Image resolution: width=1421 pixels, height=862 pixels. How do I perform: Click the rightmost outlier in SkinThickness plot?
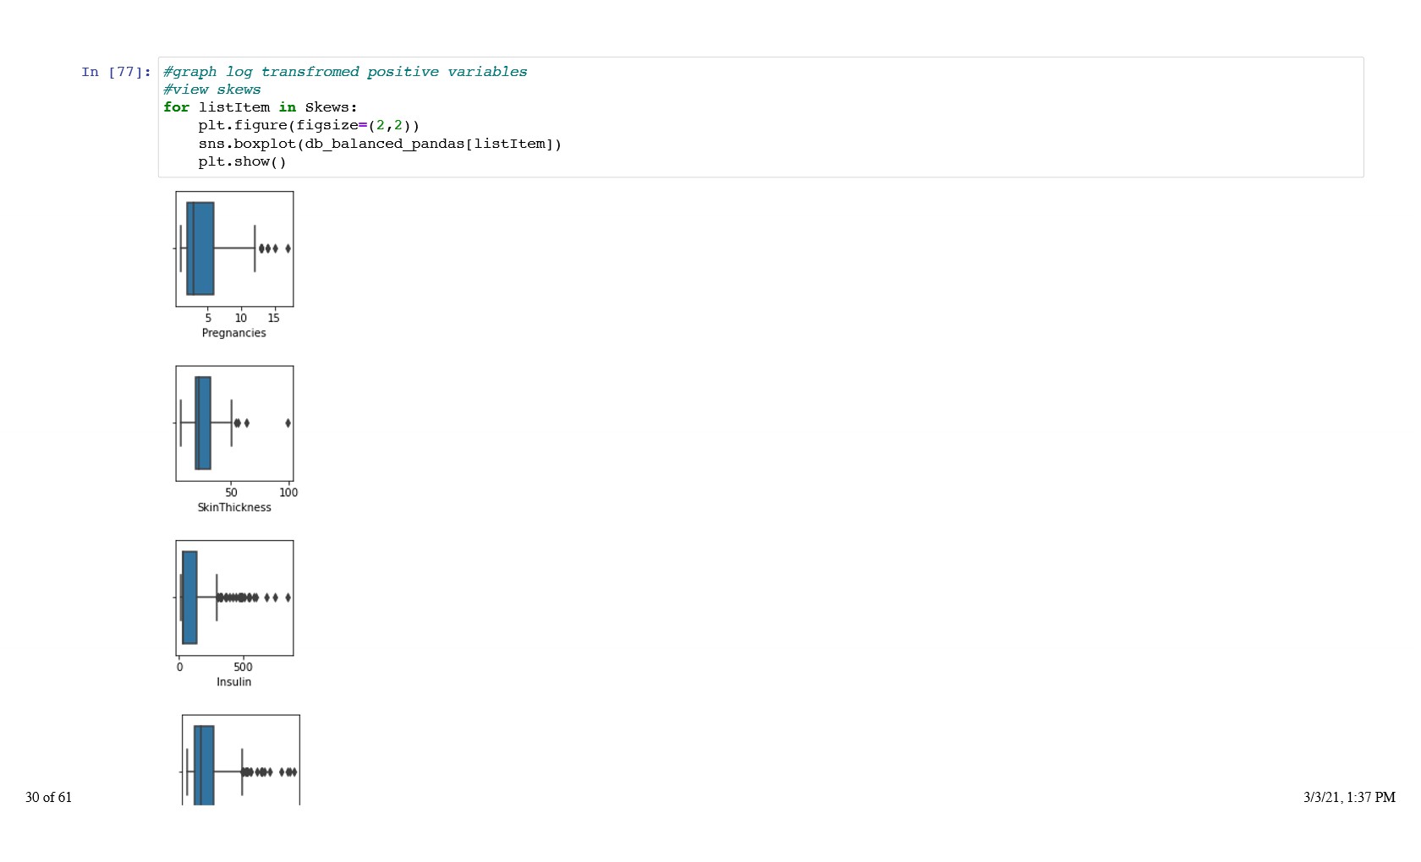[288, 423]
